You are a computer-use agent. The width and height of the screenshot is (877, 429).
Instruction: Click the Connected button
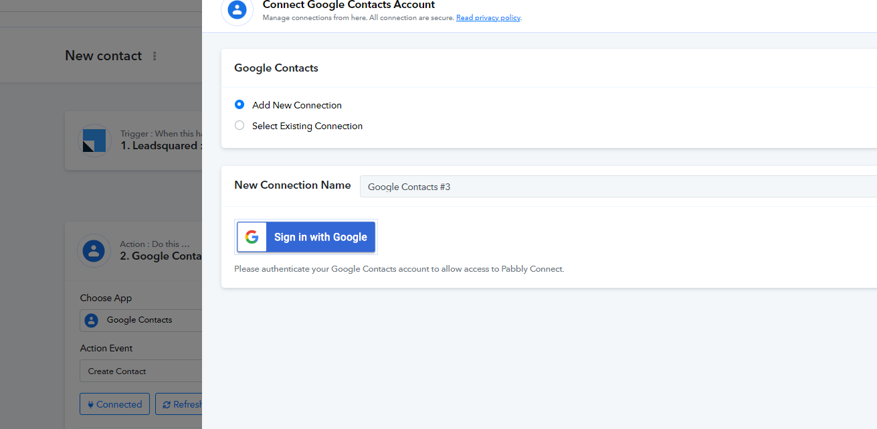coord(114,404)
